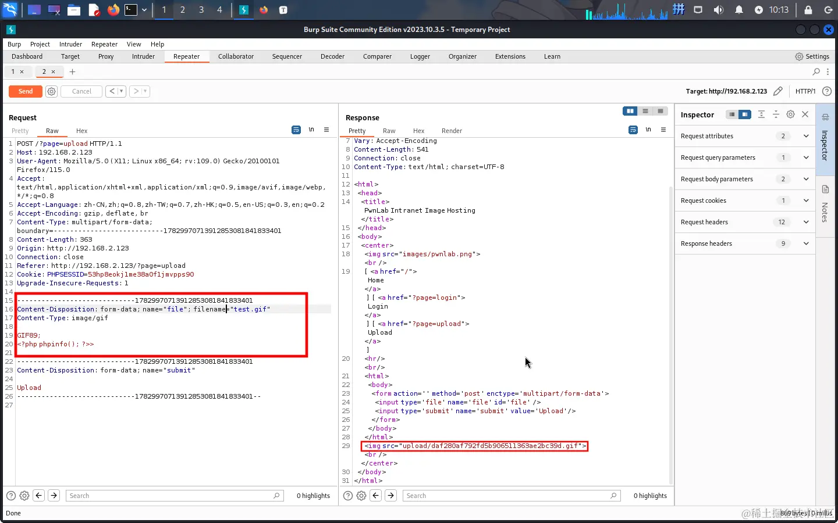Viewport: 838px width, 523px height.
Task: Click response search input field
Action: 511,496
